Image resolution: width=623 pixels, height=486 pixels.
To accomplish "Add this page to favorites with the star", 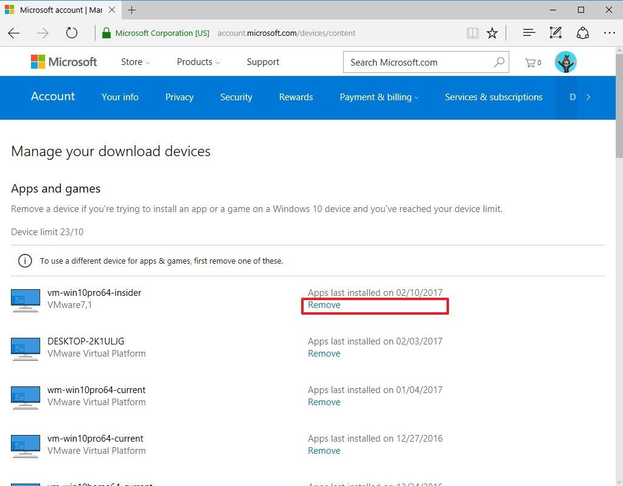I will 492,33.
